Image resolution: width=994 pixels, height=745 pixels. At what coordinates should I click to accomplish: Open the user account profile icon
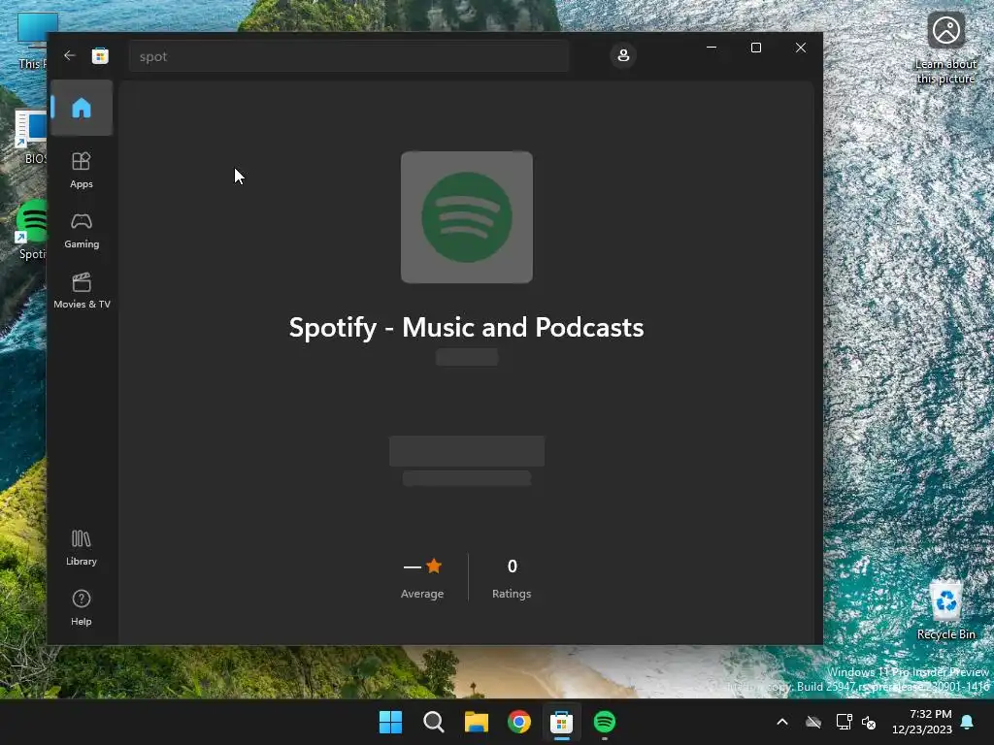(x=623, y=55)
